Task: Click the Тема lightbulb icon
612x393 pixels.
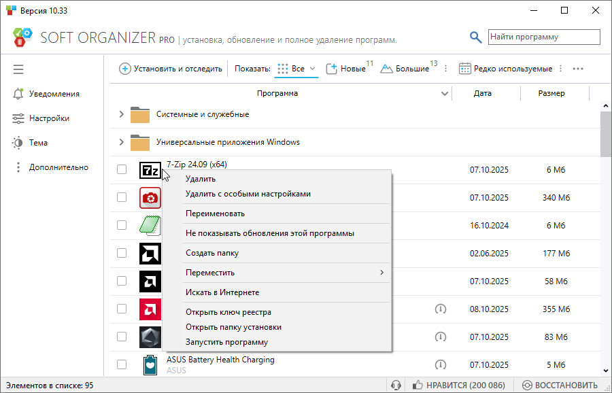Action: point(18,143)
